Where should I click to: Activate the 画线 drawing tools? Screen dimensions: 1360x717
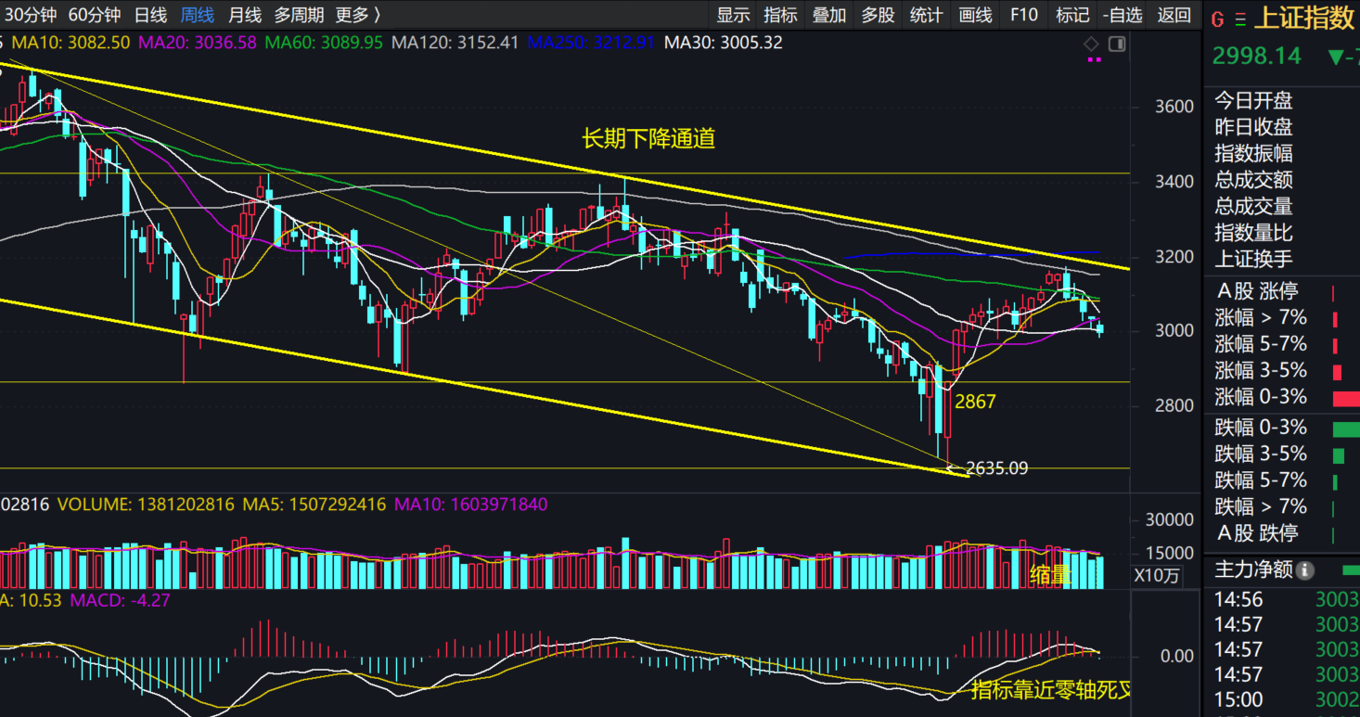tap(975, 15)
